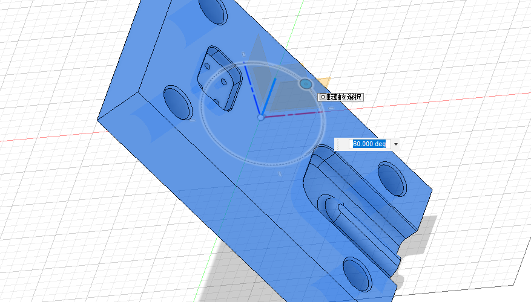
Task: Click the 60.000 deg angle input field
Action: [369, 144]
